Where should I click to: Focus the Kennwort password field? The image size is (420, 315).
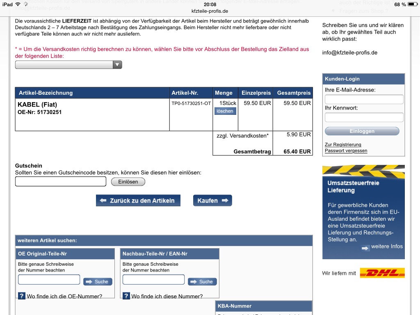(364, 117)
